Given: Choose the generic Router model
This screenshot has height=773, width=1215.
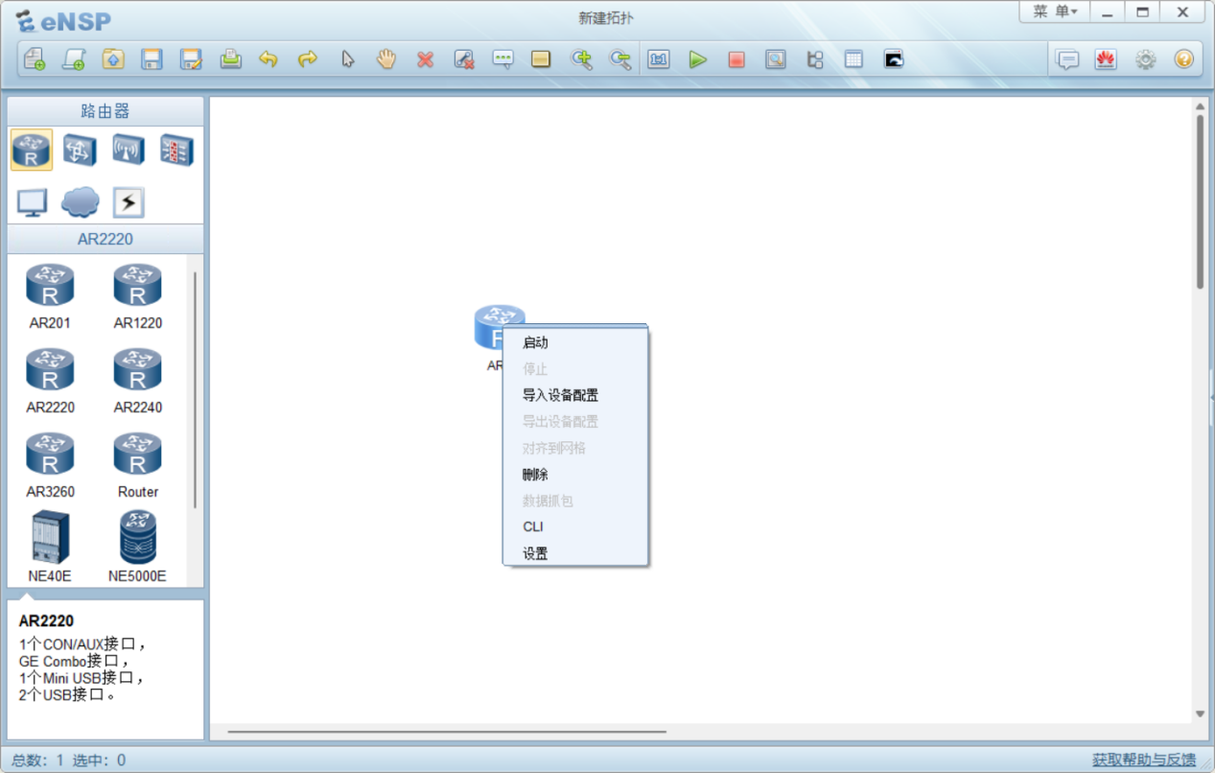Looking at the screenshot, I should (x=137, y=466).
